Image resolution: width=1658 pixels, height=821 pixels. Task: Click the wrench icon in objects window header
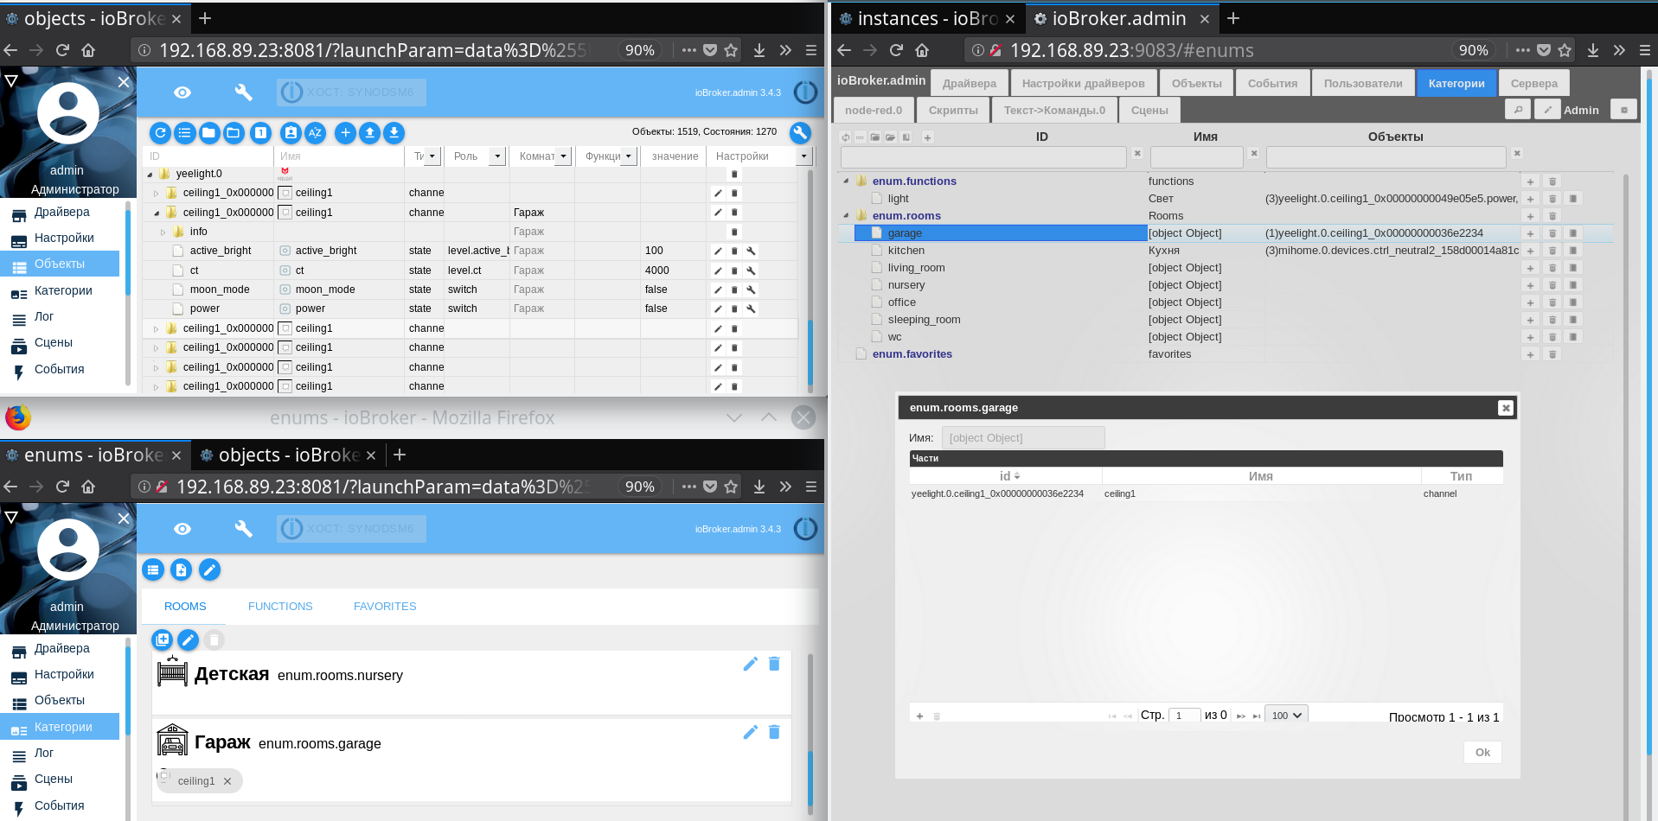(244, 92)
